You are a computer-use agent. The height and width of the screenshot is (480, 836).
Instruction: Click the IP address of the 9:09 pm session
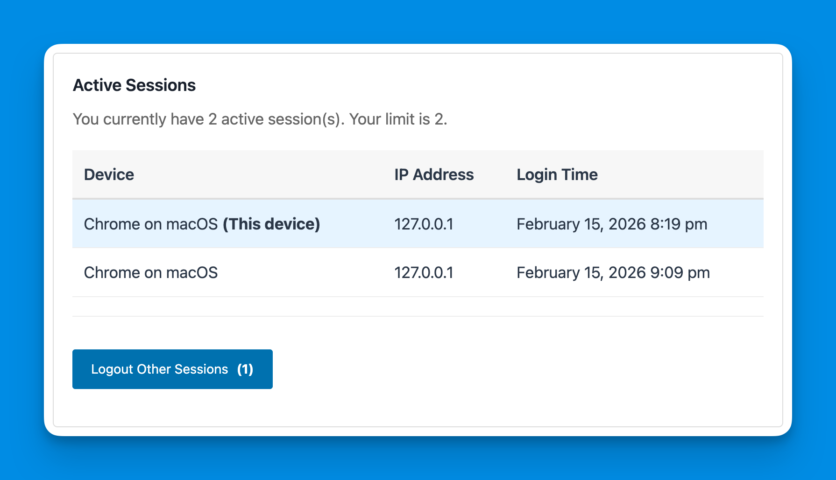point(424,272)
